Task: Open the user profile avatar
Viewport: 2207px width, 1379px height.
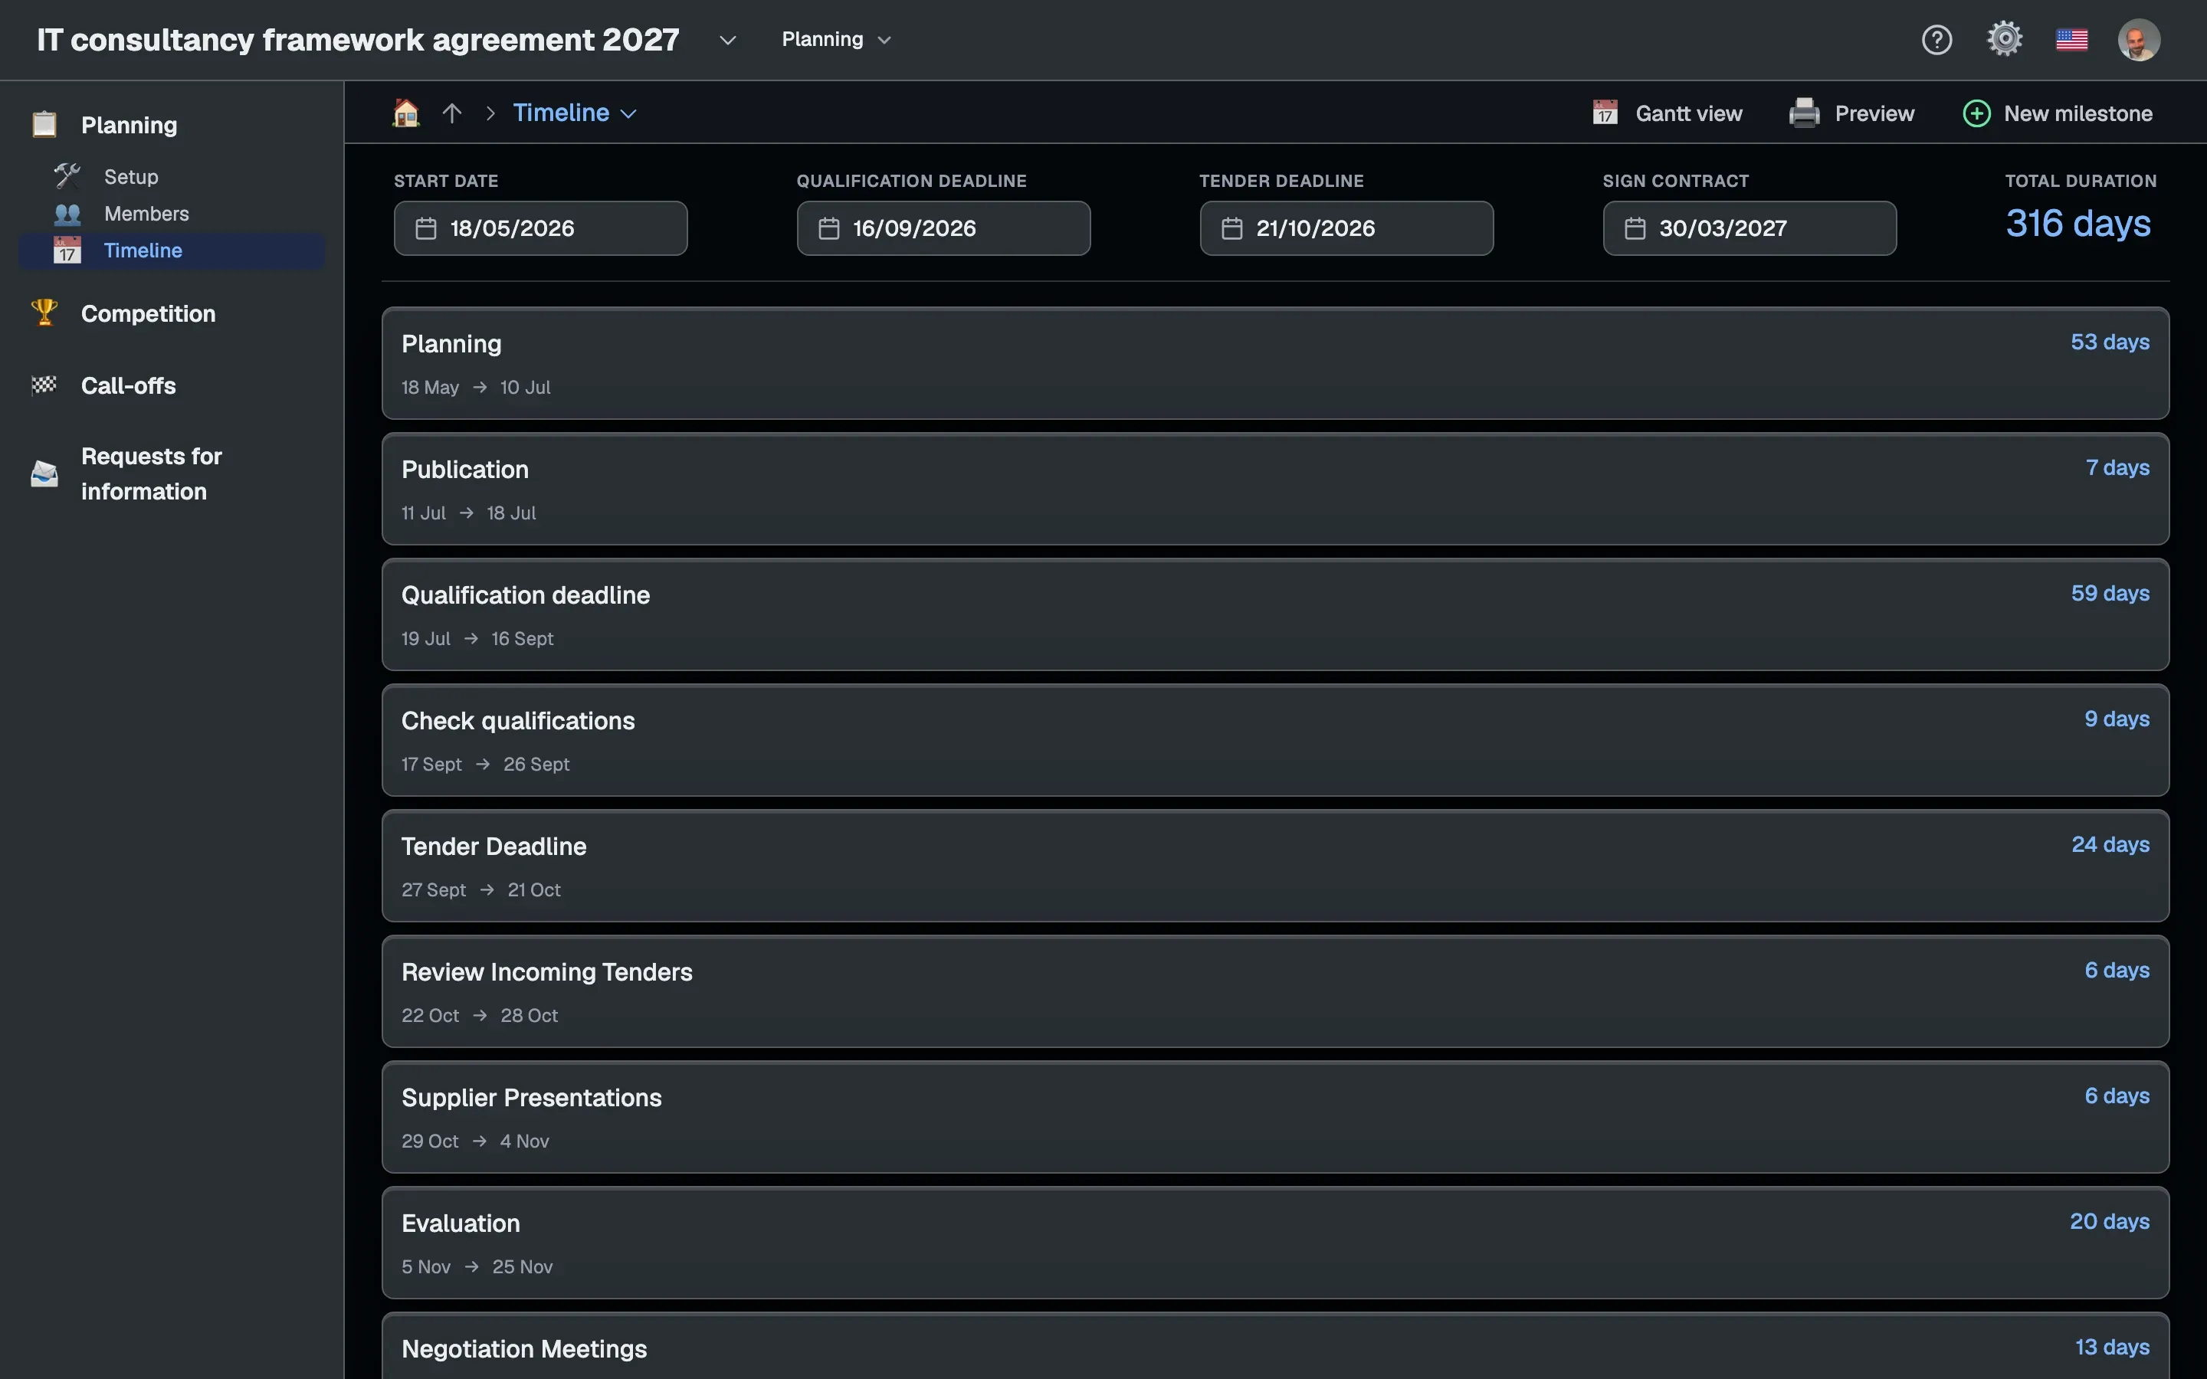Action: [x=2139, y=40]
